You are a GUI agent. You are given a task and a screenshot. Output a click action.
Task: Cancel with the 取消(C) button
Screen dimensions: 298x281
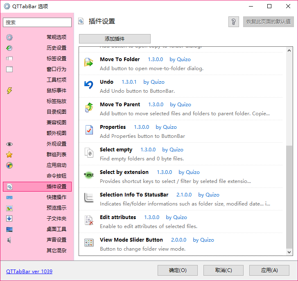tap(223, 270)
